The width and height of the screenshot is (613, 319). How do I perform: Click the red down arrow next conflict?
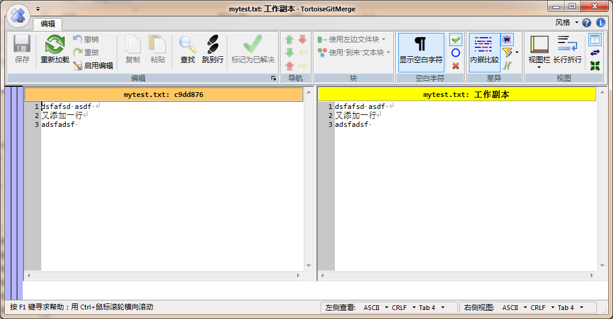pos(302,40)
